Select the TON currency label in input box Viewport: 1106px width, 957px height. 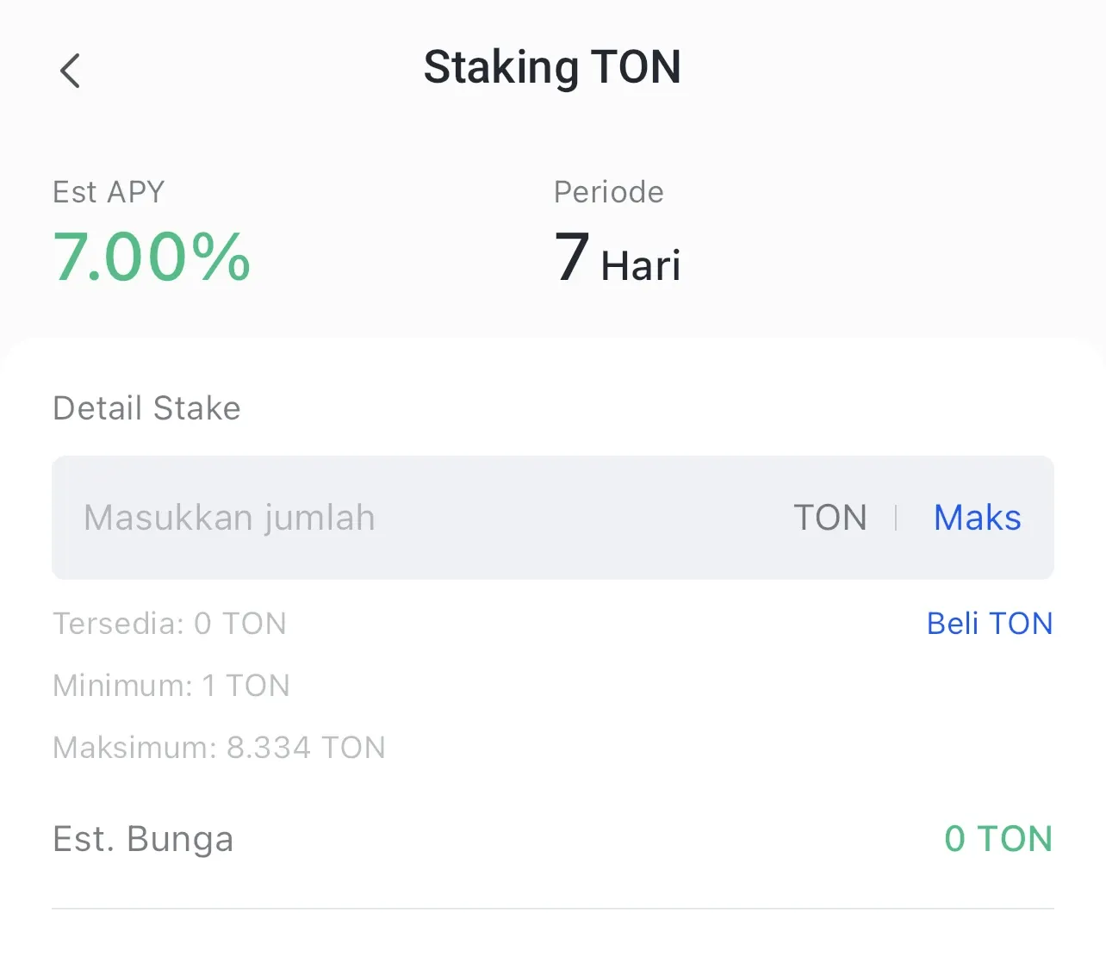point(829,518)
